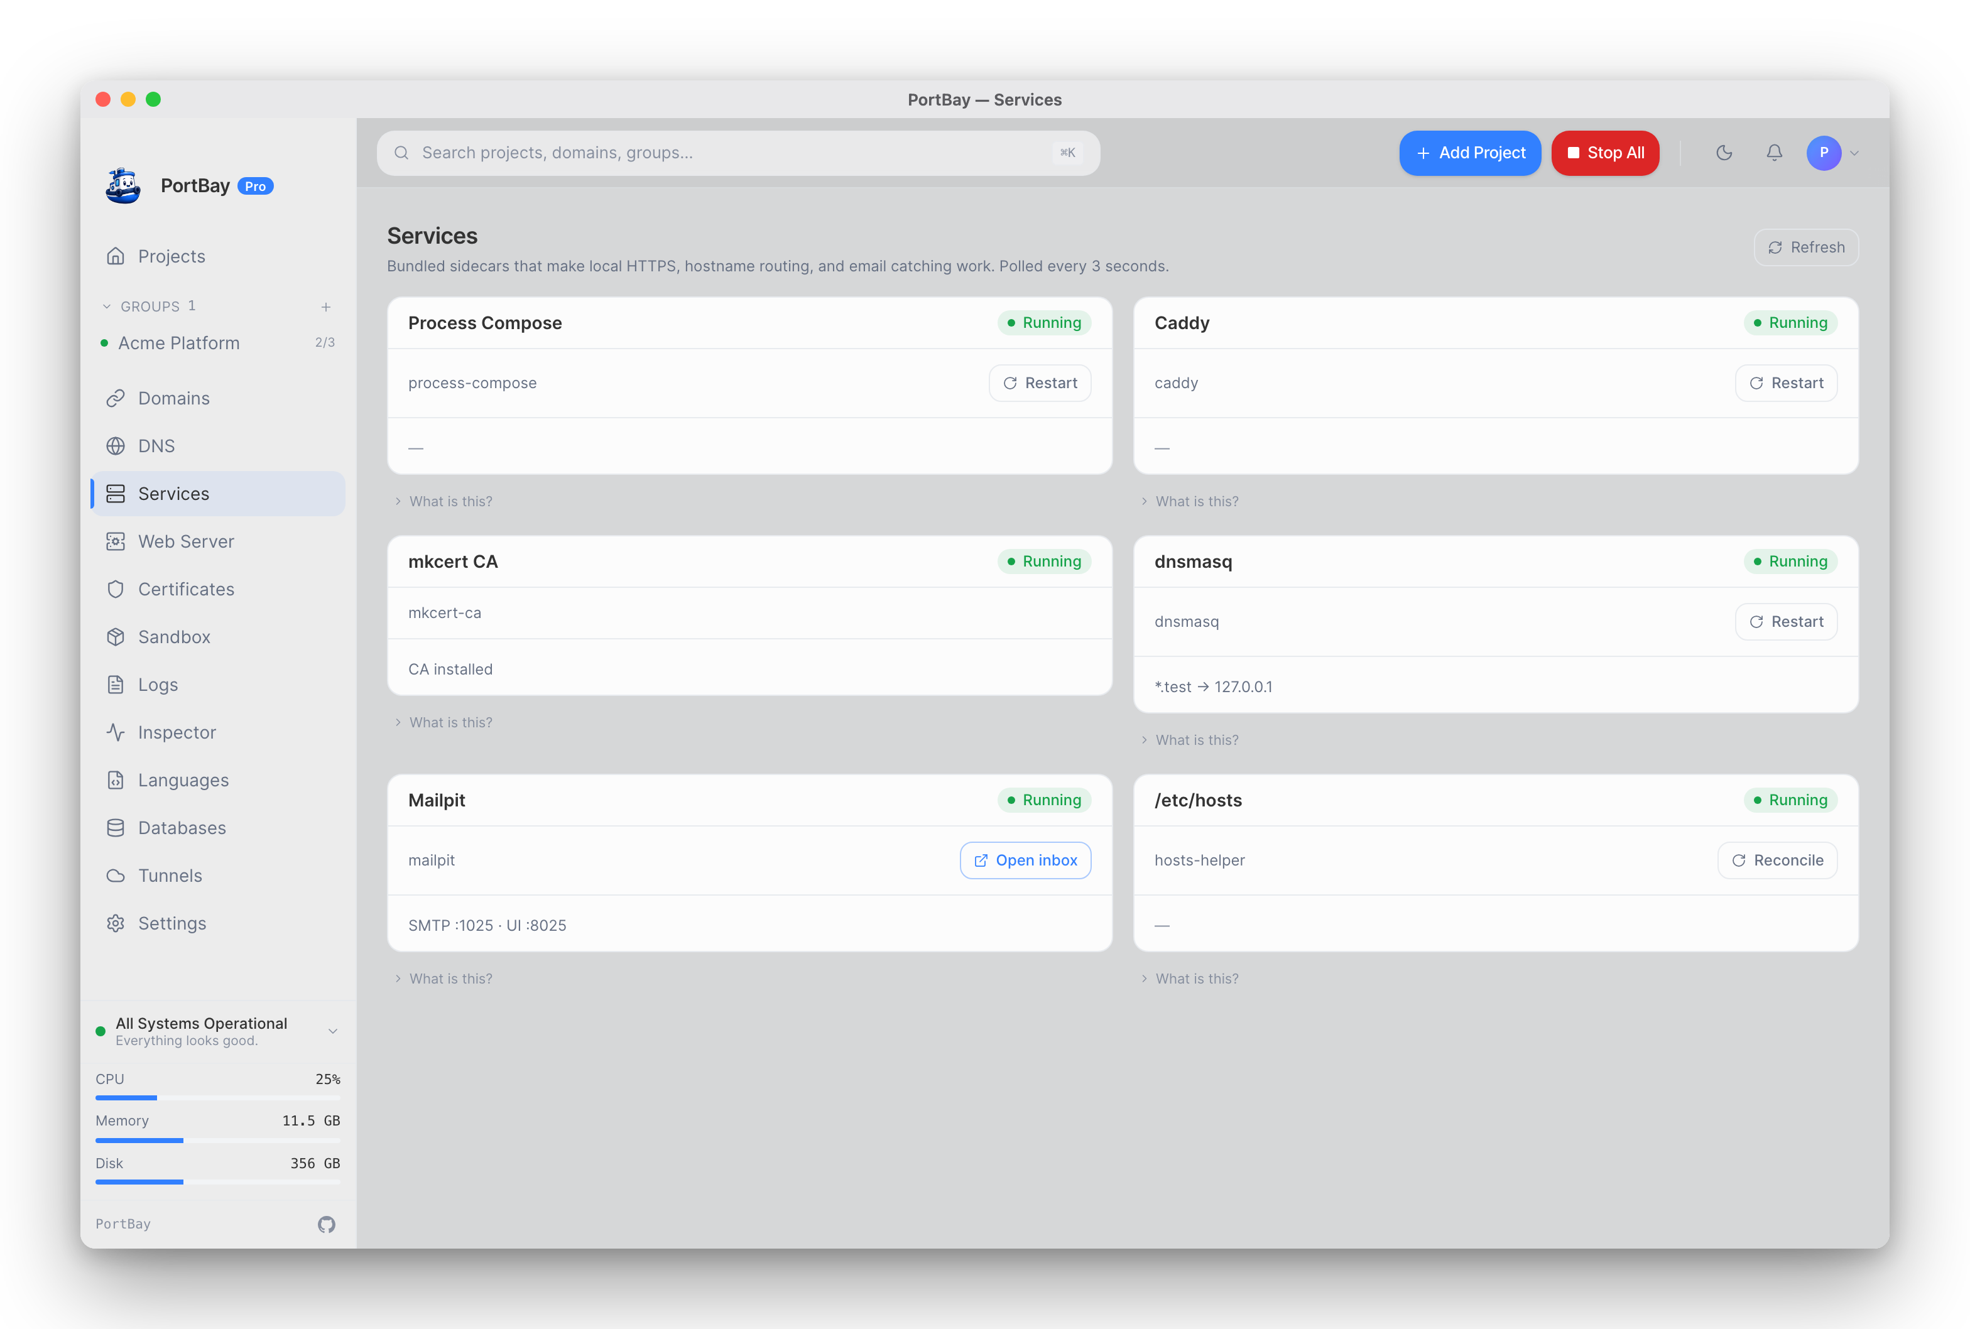Click the Certificates shield icon
Screen dimensions: 1970x1329
click(x=116, y=589)
